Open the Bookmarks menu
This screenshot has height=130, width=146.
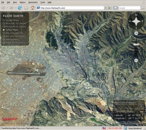[33, 2]
